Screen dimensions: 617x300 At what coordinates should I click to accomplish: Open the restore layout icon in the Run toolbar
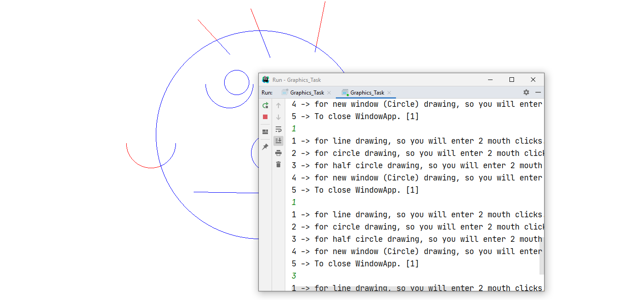click(x=265, y=132)
